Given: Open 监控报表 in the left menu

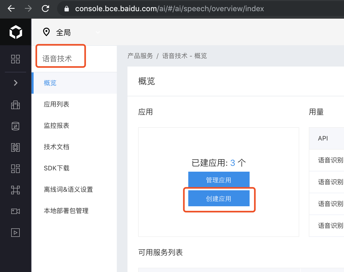Looking at the screenshot, I should coord(74,126).
